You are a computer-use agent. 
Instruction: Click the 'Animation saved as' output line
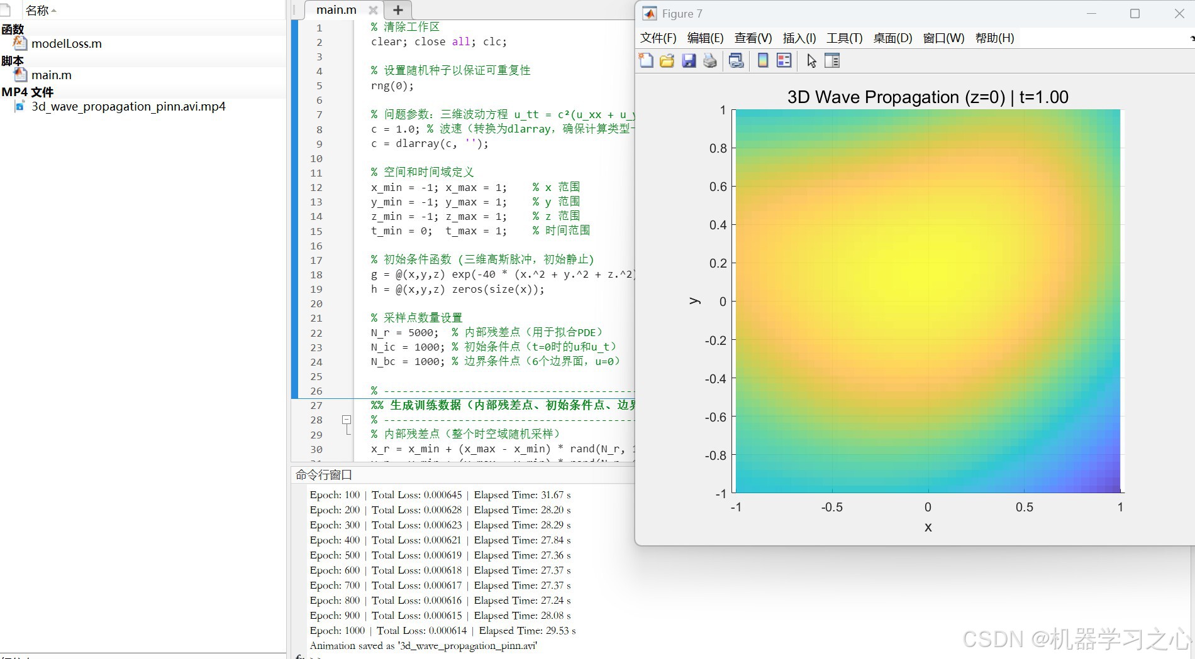(x=423, y=645)
